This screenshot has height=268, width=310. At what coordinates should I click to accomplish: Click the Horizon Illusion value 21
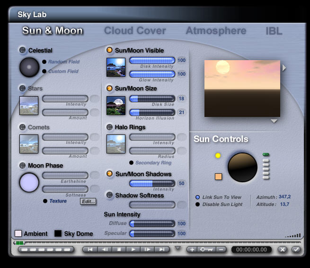[181, 112]
